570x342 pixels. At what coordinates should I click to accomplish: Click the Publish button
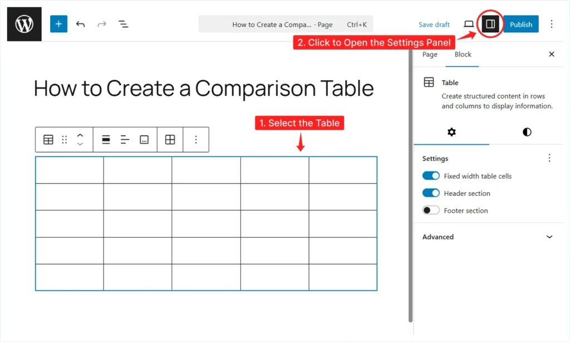(x=520, y=25)
